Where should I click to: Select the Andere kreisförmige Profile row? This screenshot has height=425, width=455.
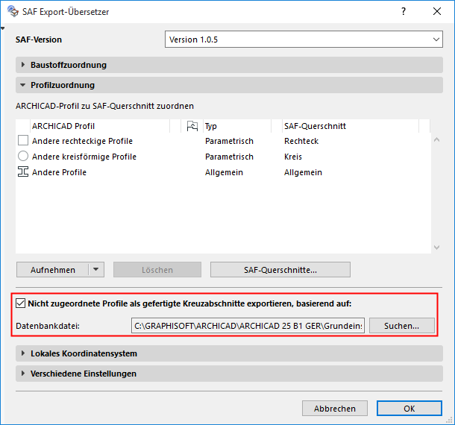pyautogui.click(x=223, y=157)
